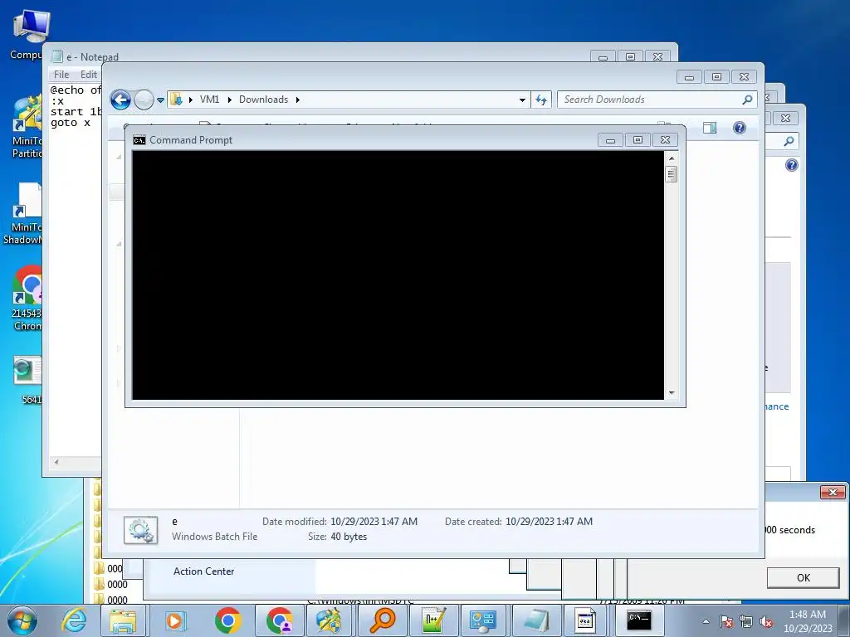This screenshot has height=637, width=850.
Task: Expand the address bar history dropdown
Action: [x=522, y=100]
